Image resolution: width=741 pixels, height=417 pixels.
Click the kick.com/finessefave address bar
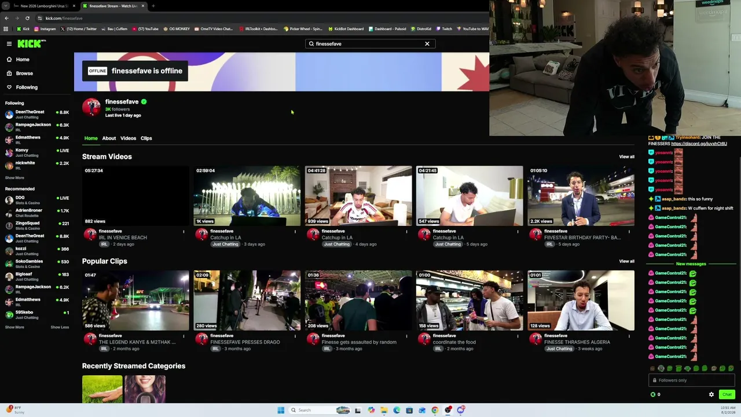[x=64, y=19]
